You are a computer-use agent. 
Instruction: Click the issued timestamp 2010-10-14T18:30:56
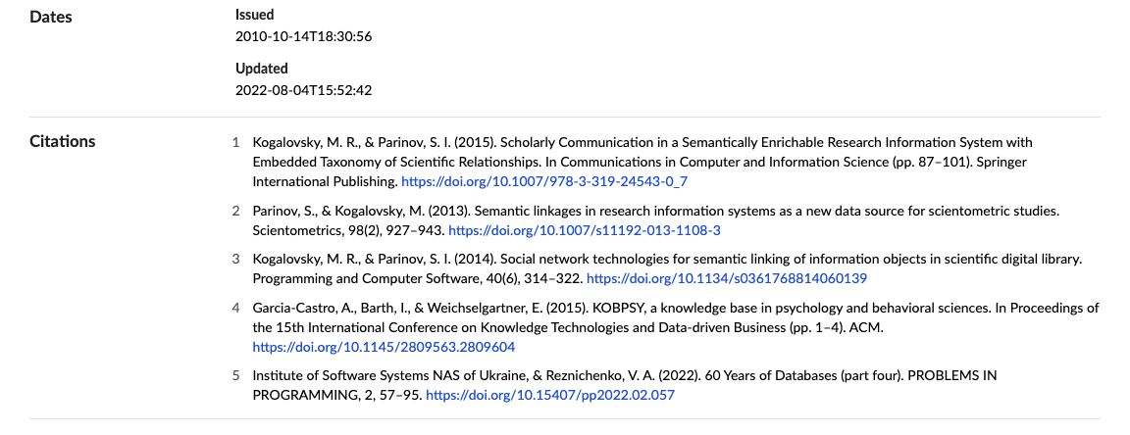click(x=303, y=36)
